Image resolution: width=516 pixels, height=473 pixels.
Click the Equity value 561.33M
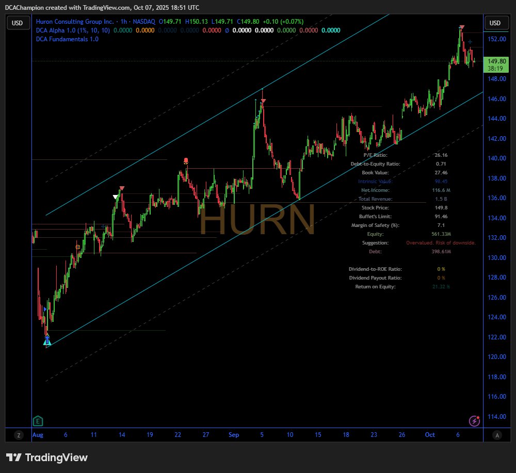point(441,234)
